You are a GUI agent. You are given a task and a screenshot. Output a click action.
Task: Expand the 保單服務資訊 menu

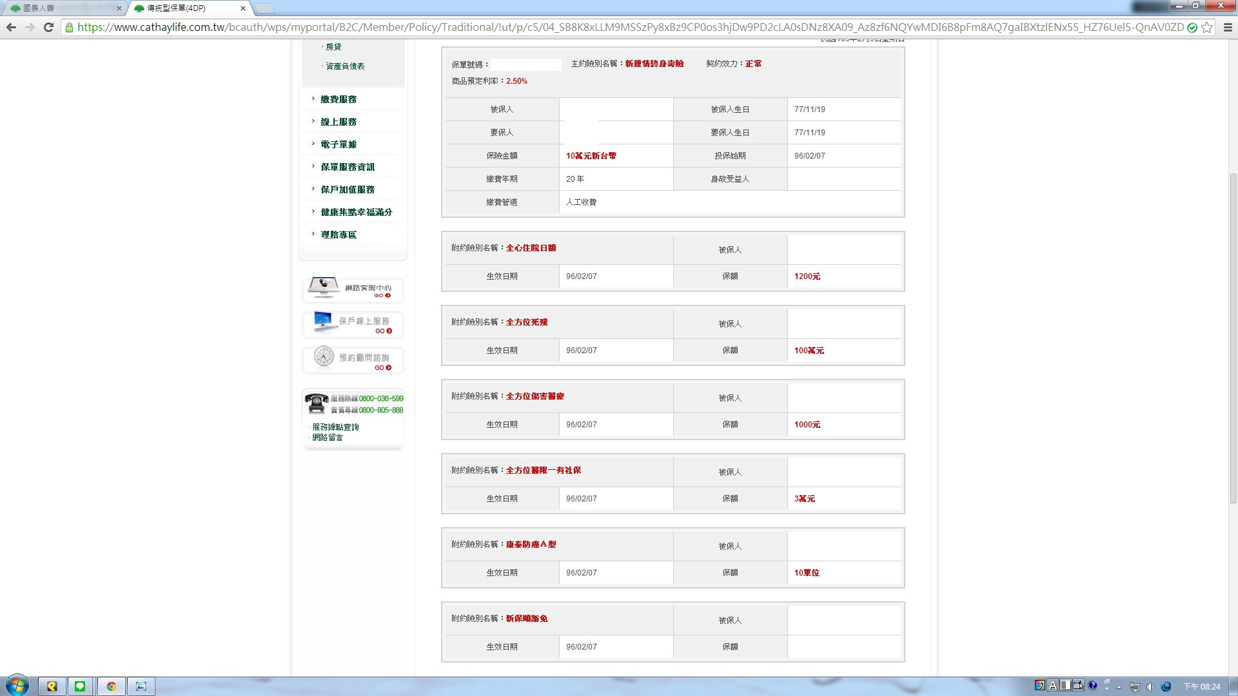coord(348,167)
